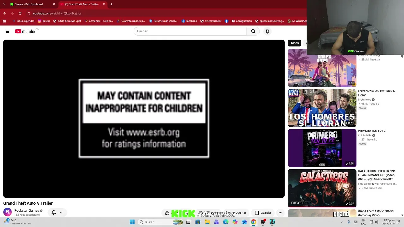This screenshot has height=227, width=404.
Task: Open the Comenzar – Área de bookmark
Action: 99,21
